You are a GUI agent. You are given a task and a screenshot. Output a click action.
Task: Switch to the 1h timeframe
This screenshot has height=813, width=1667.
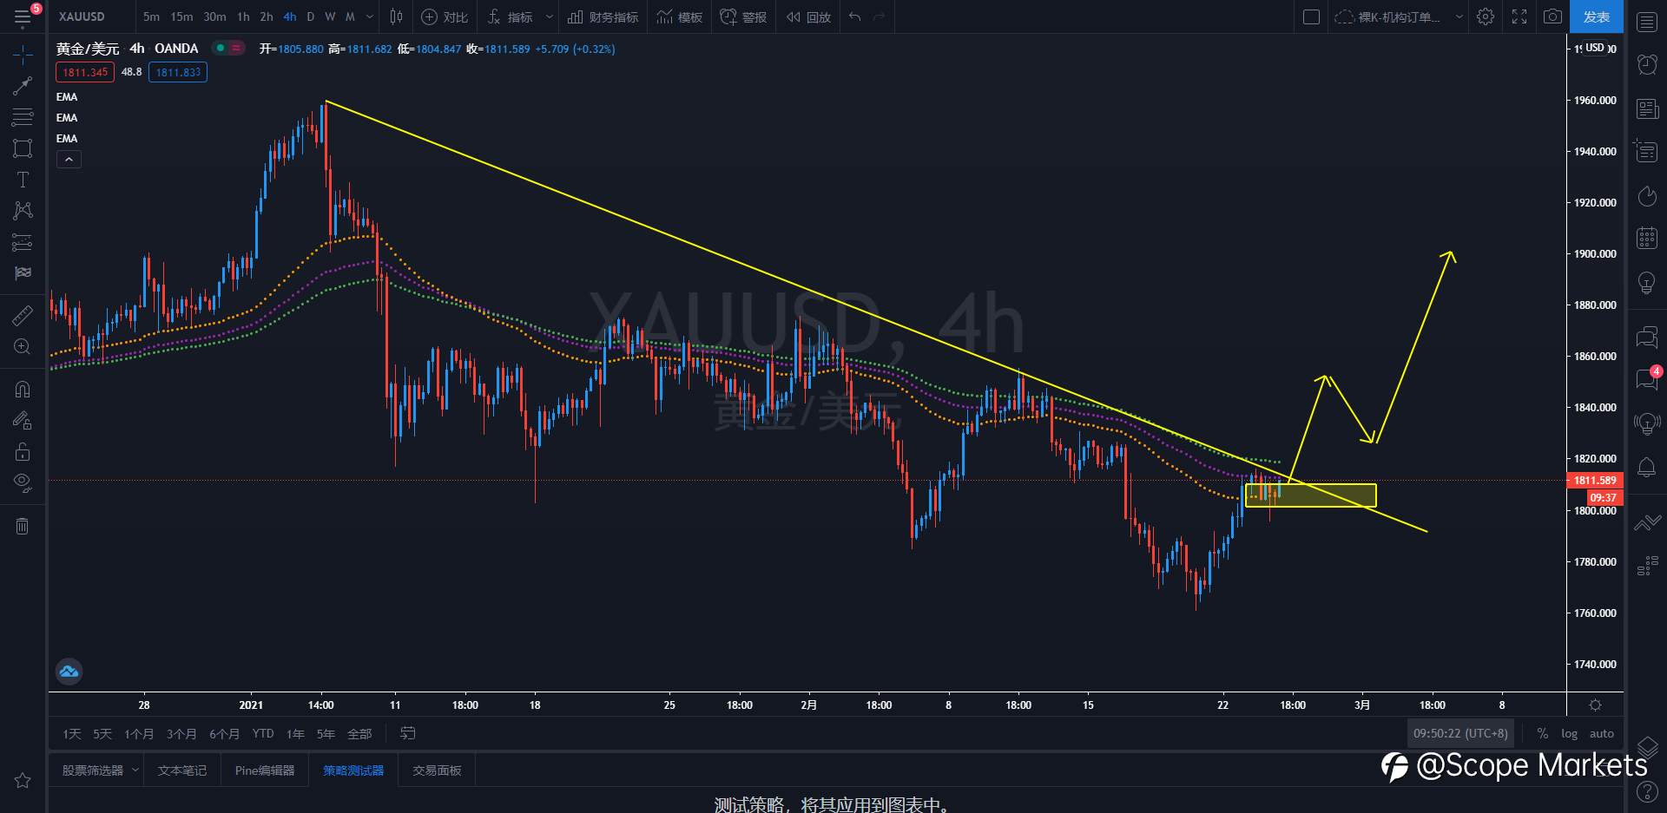(x=243, y=16)
